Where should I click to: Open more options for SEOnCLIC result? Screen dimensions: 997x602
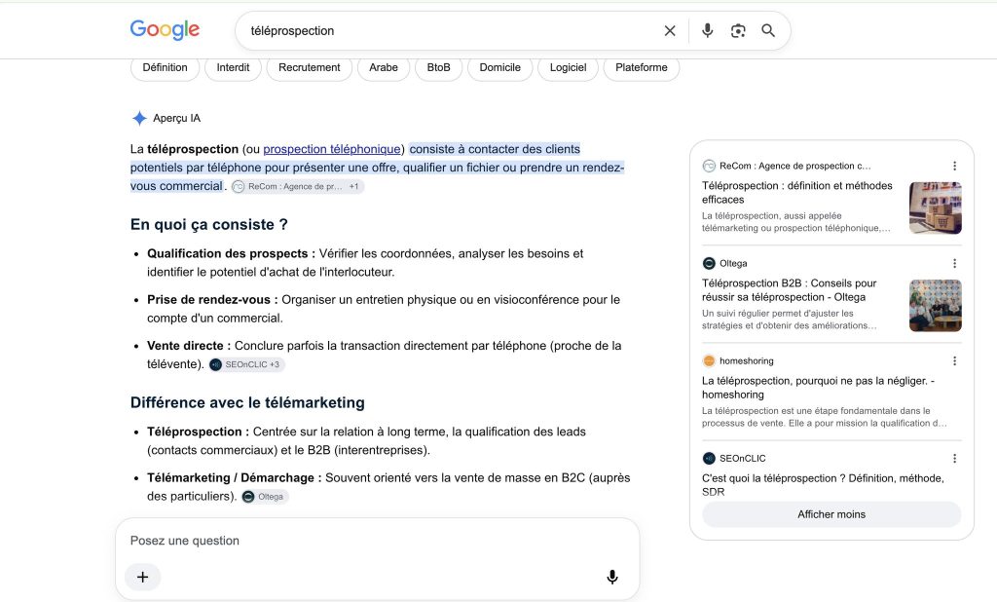[x=954, y=458]
